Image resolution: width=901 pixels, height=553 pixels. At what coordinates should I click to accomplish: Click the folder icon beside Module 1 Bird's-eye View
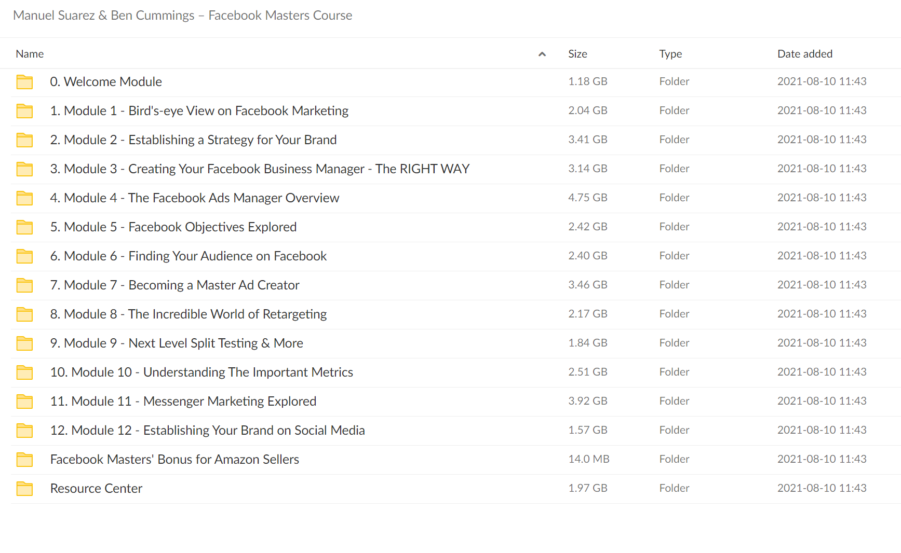24,111
